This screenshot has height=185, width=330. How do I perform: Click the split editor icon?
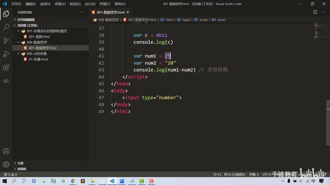pos(315,12)
